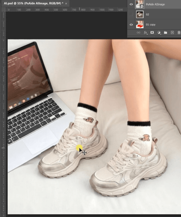
Task: Select the layer named 01 copy
Action: click(151, 25)
